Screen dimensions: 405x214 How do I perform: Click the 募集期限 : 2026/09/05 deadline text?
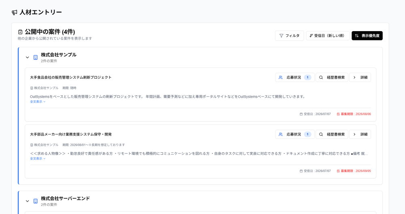(x=354, y=171)
